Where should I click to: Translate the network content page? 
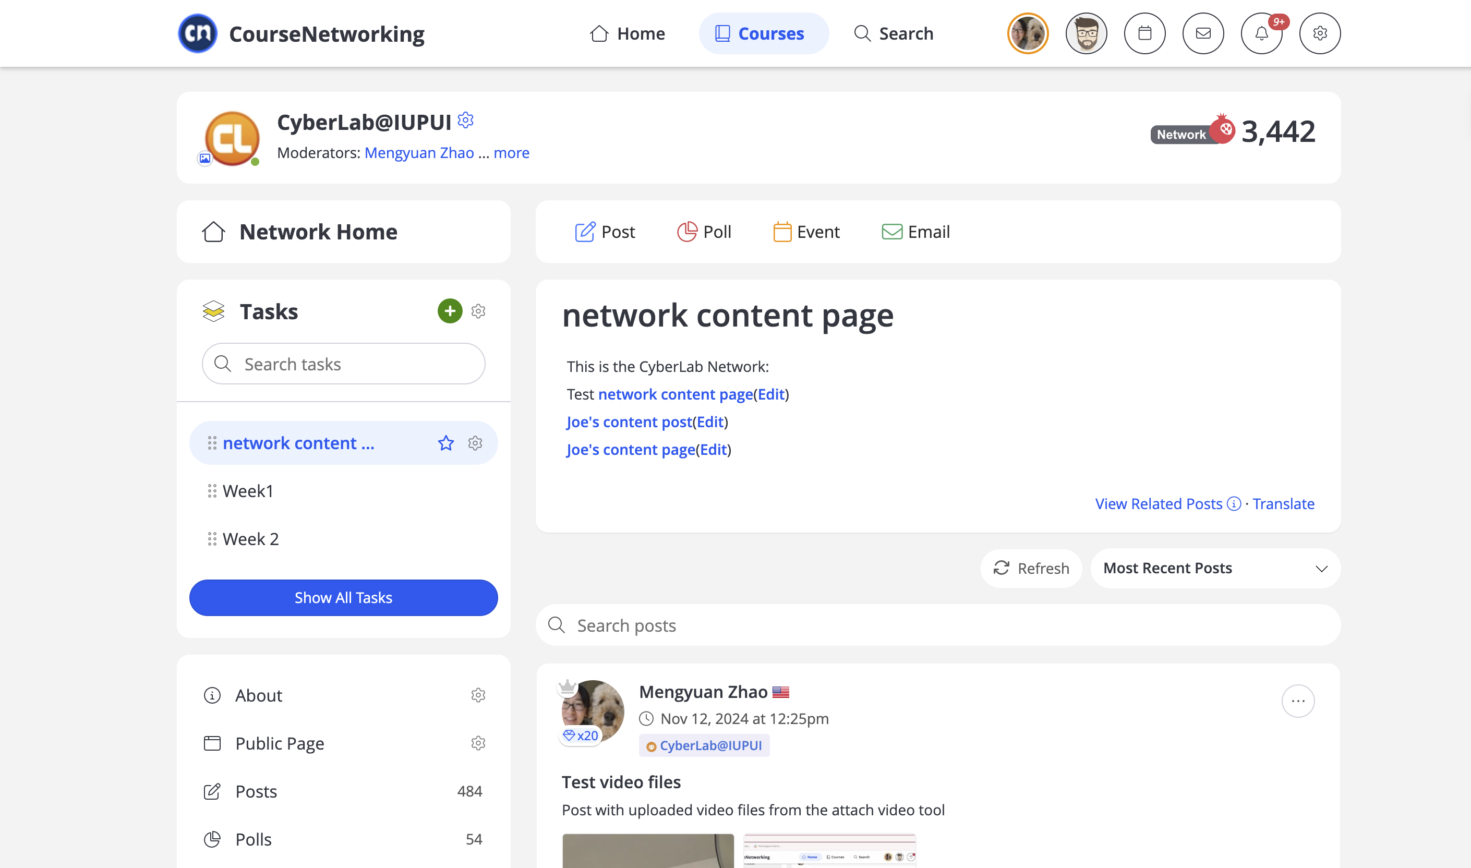(x=1283, y=503)
